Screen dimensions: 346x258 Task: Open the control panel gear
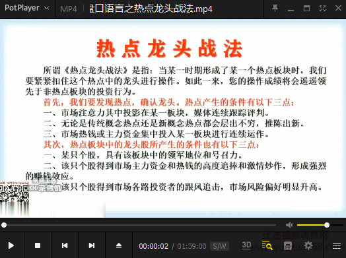308,245
